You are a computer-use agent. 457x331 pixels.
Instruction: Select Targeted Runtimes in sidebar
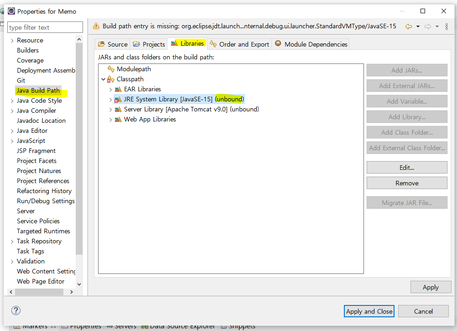(x=43, y=231)
